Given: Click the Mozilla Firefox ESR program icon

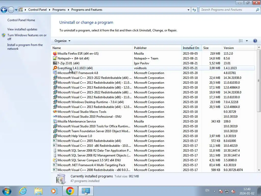Looking at the screenshot, I should [x=55, y=54].
